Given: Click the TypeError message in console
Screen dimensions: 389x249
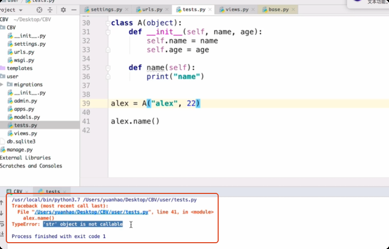Looking at the screenshot, I should pos(67,224).
